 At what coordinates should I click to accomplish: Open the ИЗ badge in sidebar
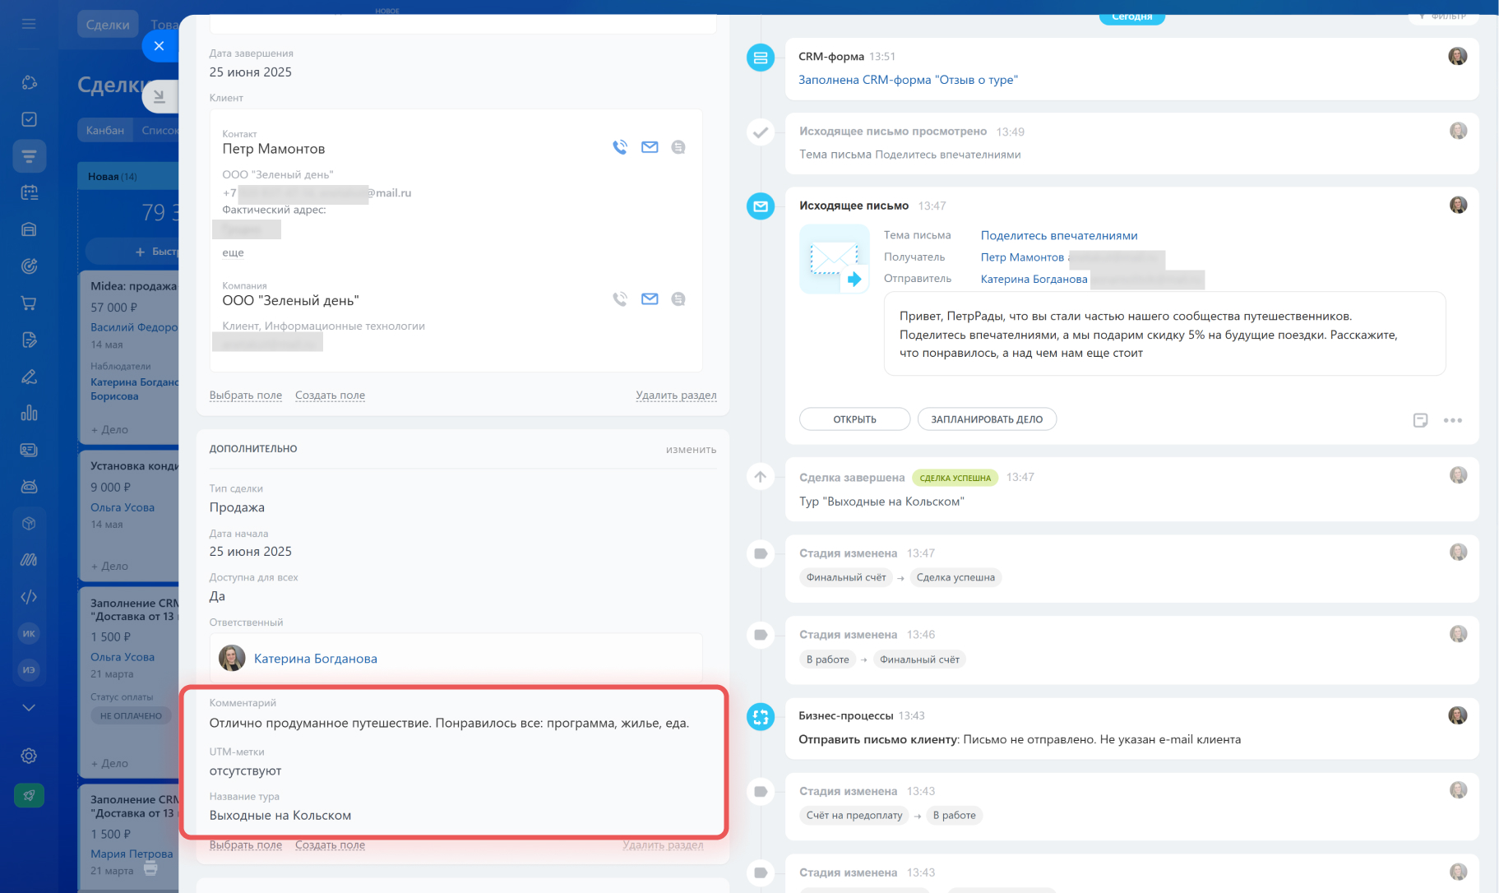pyautogui.click(x=29, y=670)
